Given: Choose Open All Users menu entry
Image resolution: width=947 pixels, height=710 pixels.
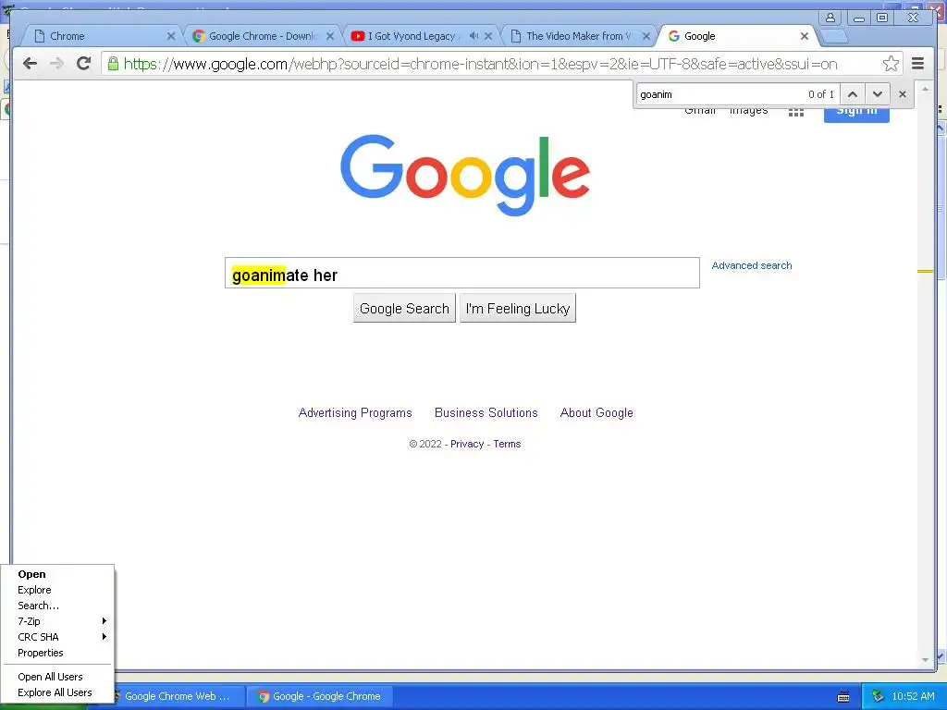Looking at the screenshot, I should 57,677.
